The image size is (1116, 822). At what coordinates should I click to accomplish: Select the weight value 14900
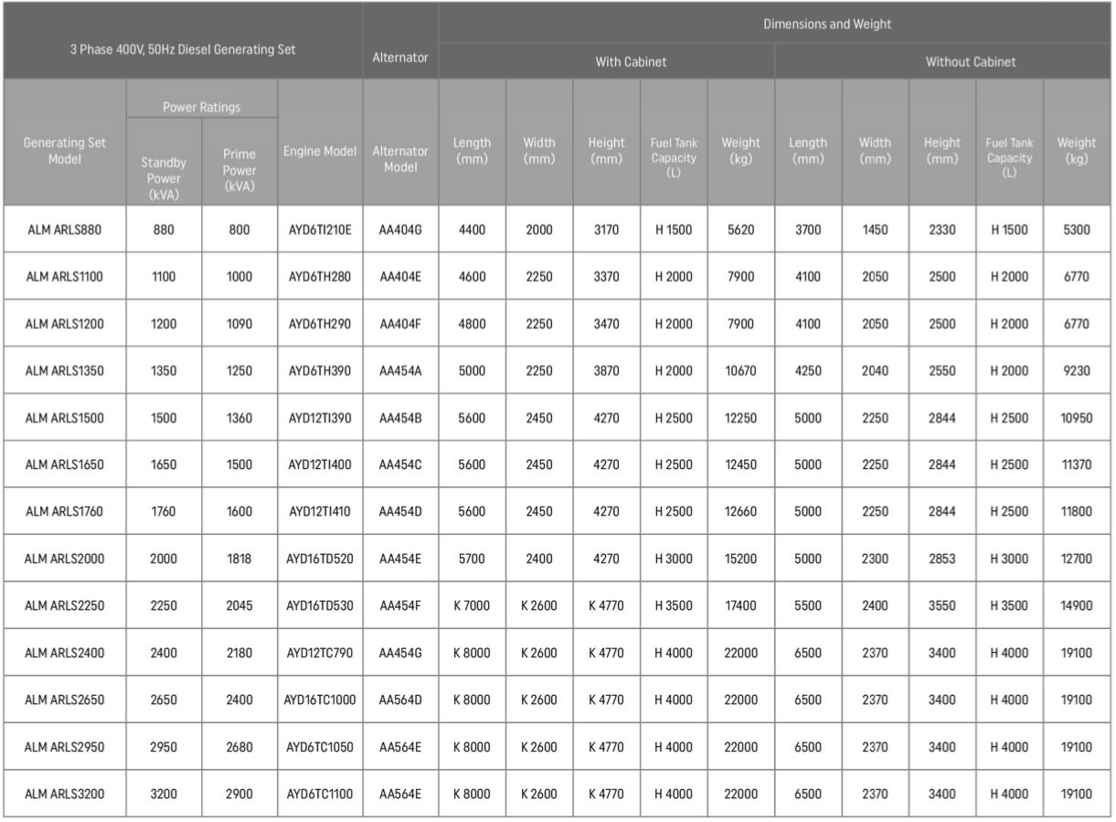pos(1077,605)
